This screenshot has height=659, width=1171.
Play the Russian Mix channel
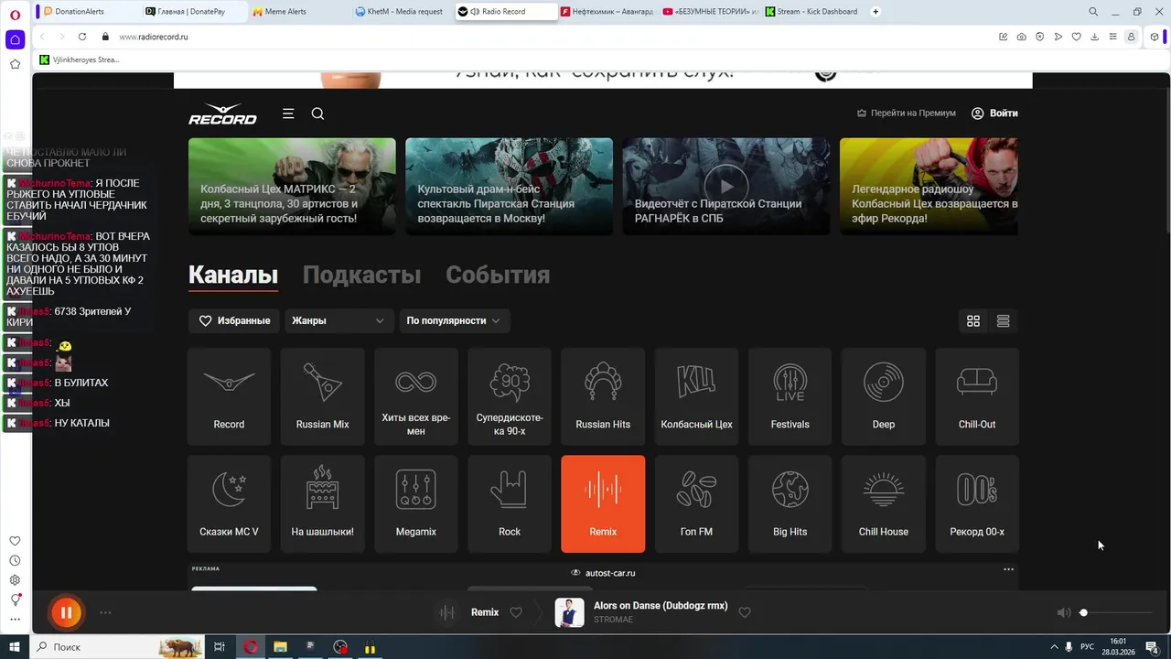[x=322, y=396]
